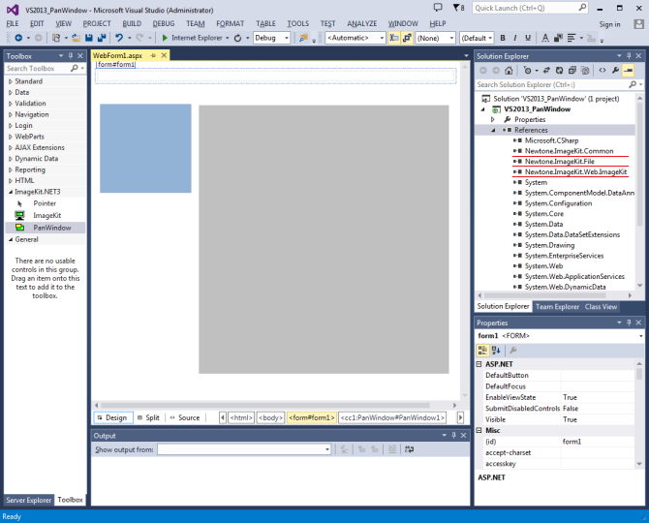Collapse the ASP.NET property category
649x523 pixels.
click(x=479, y=364)
